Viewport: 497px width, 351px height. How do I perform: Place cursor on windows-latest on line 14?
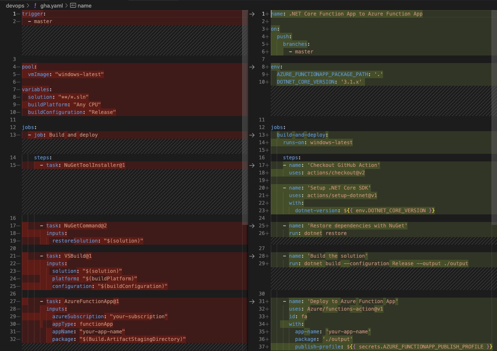click(x=331, y=142)
